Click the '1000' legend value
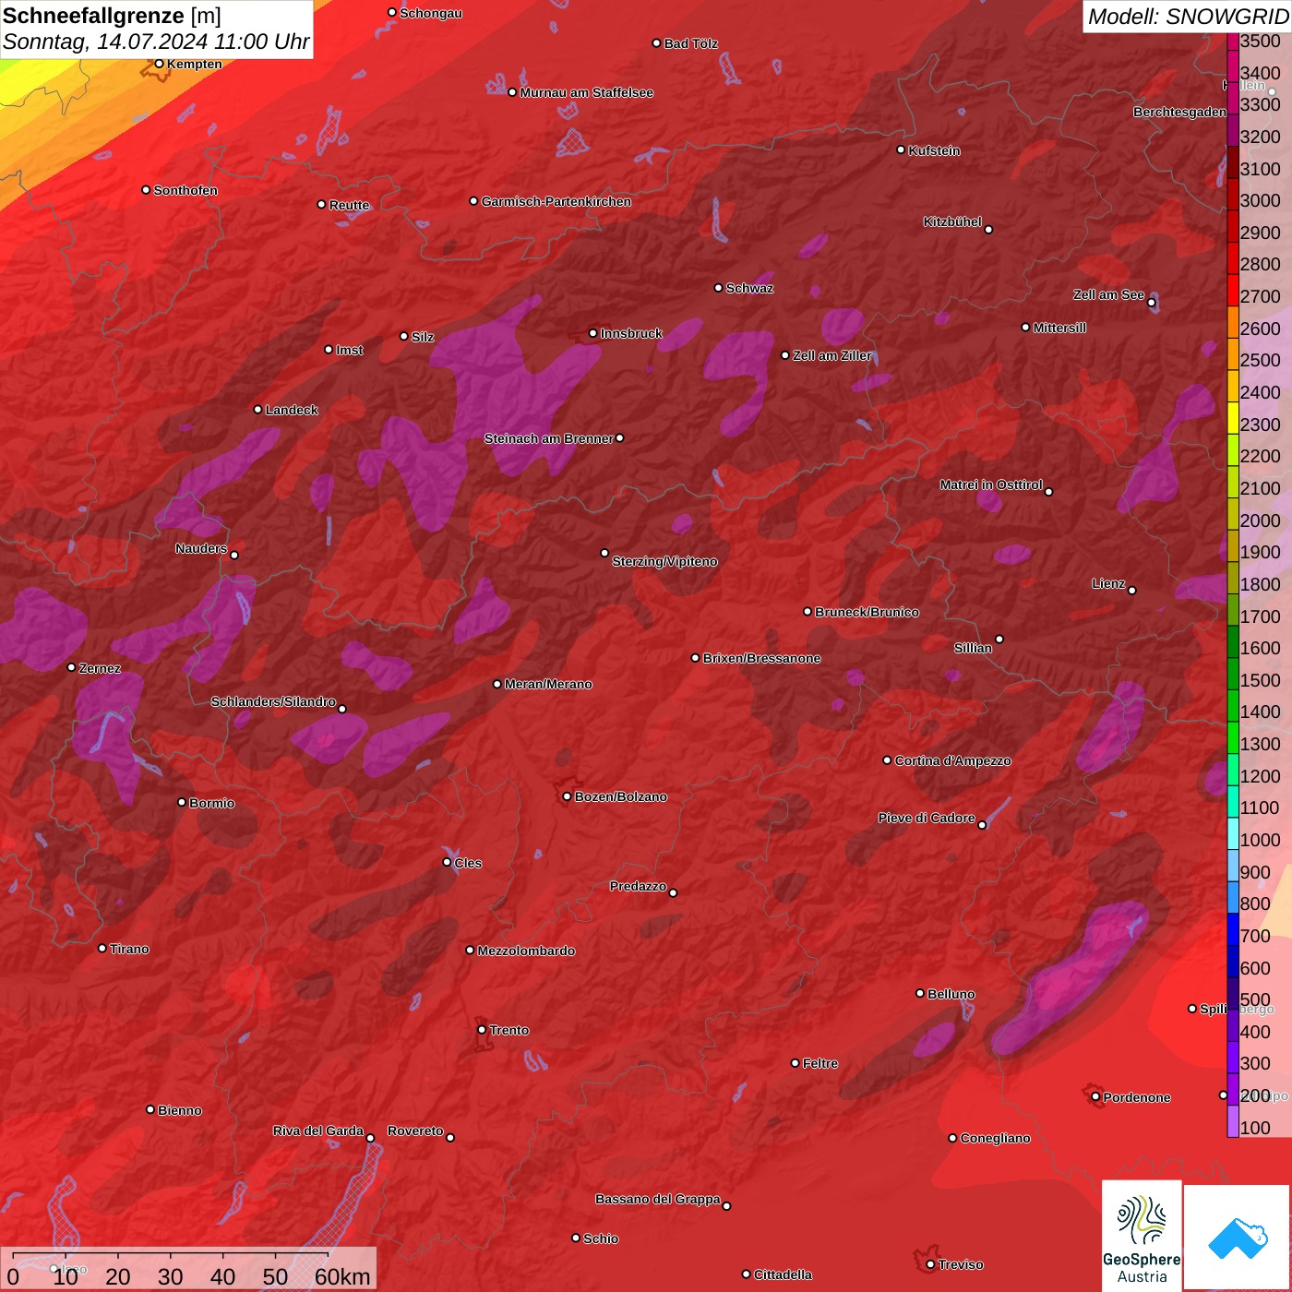Screen dimensions: 1292x1292 1261,840
